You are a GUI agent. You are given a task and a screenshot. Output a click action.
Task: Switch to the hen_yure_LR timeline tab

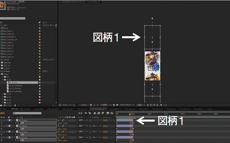click(x=82, y=109)
